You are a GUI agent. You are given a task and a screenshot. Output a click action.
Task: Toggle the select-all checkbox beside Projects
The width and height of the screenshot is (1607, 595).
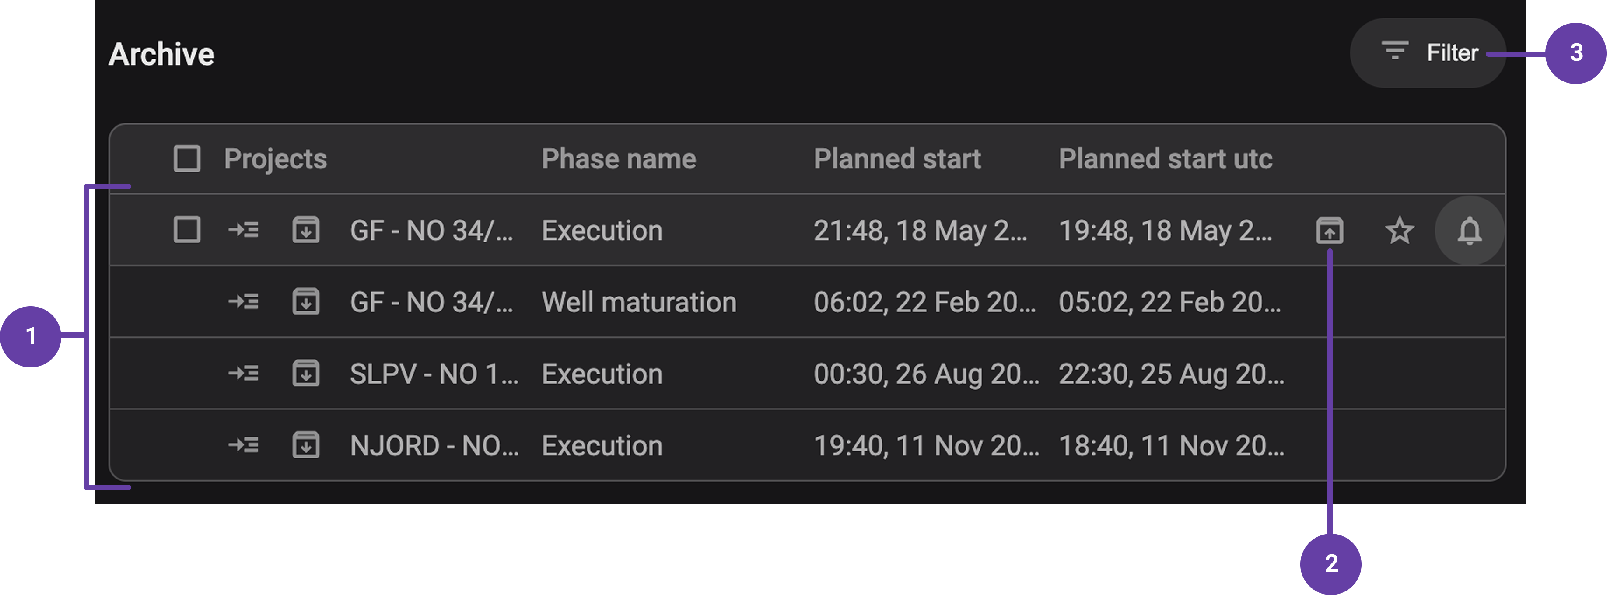pos(186,158)
